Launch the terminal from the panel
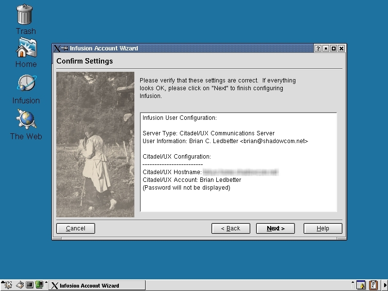The image size is (388, 291). 30,285
